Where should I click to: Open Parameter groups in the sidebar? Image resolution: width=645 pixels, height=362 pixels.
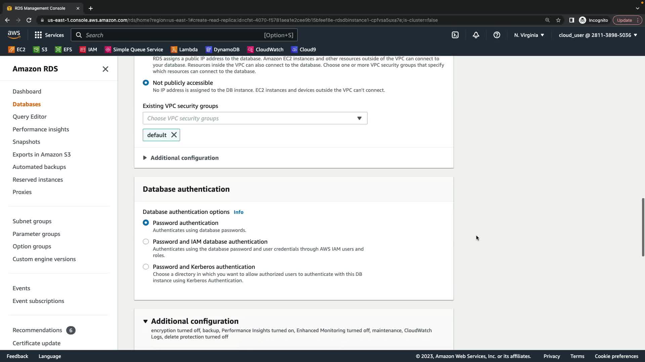pos(36,234)
